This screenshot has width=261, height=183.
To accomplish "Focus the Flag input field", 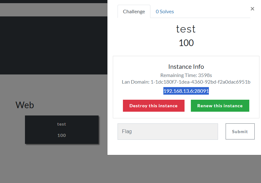I will pos(167,132).
